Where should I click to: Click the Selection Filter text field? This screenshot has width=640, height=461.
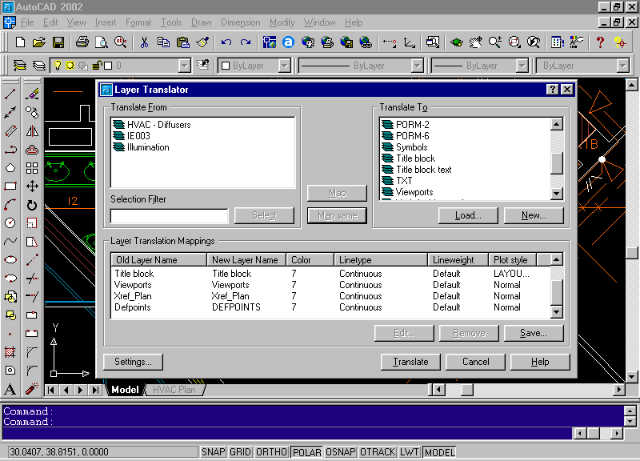click(x=169, y=215)
